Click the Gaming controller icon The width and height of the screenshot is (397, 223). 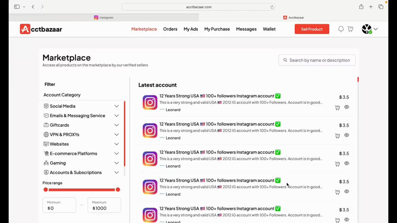(x=46, y=163)
